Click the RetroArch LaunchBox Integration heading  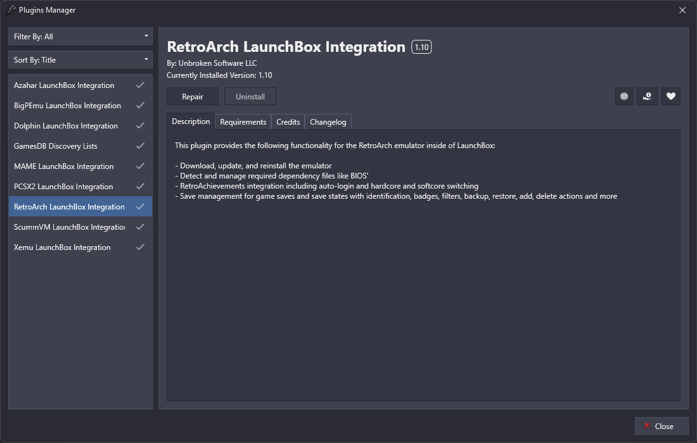286,47
